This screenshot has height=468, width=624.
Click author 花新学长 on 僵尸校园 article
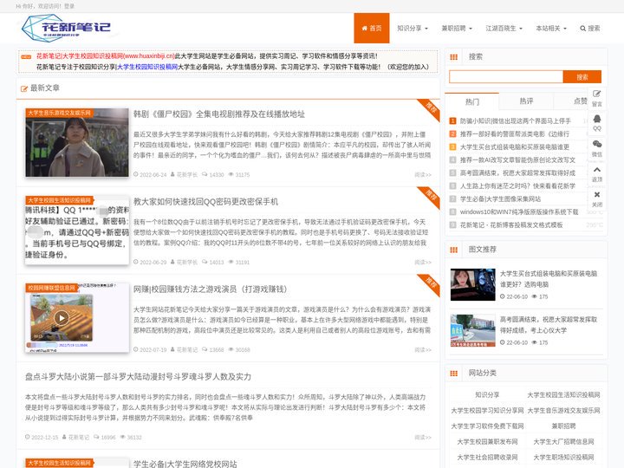(186, 175)
